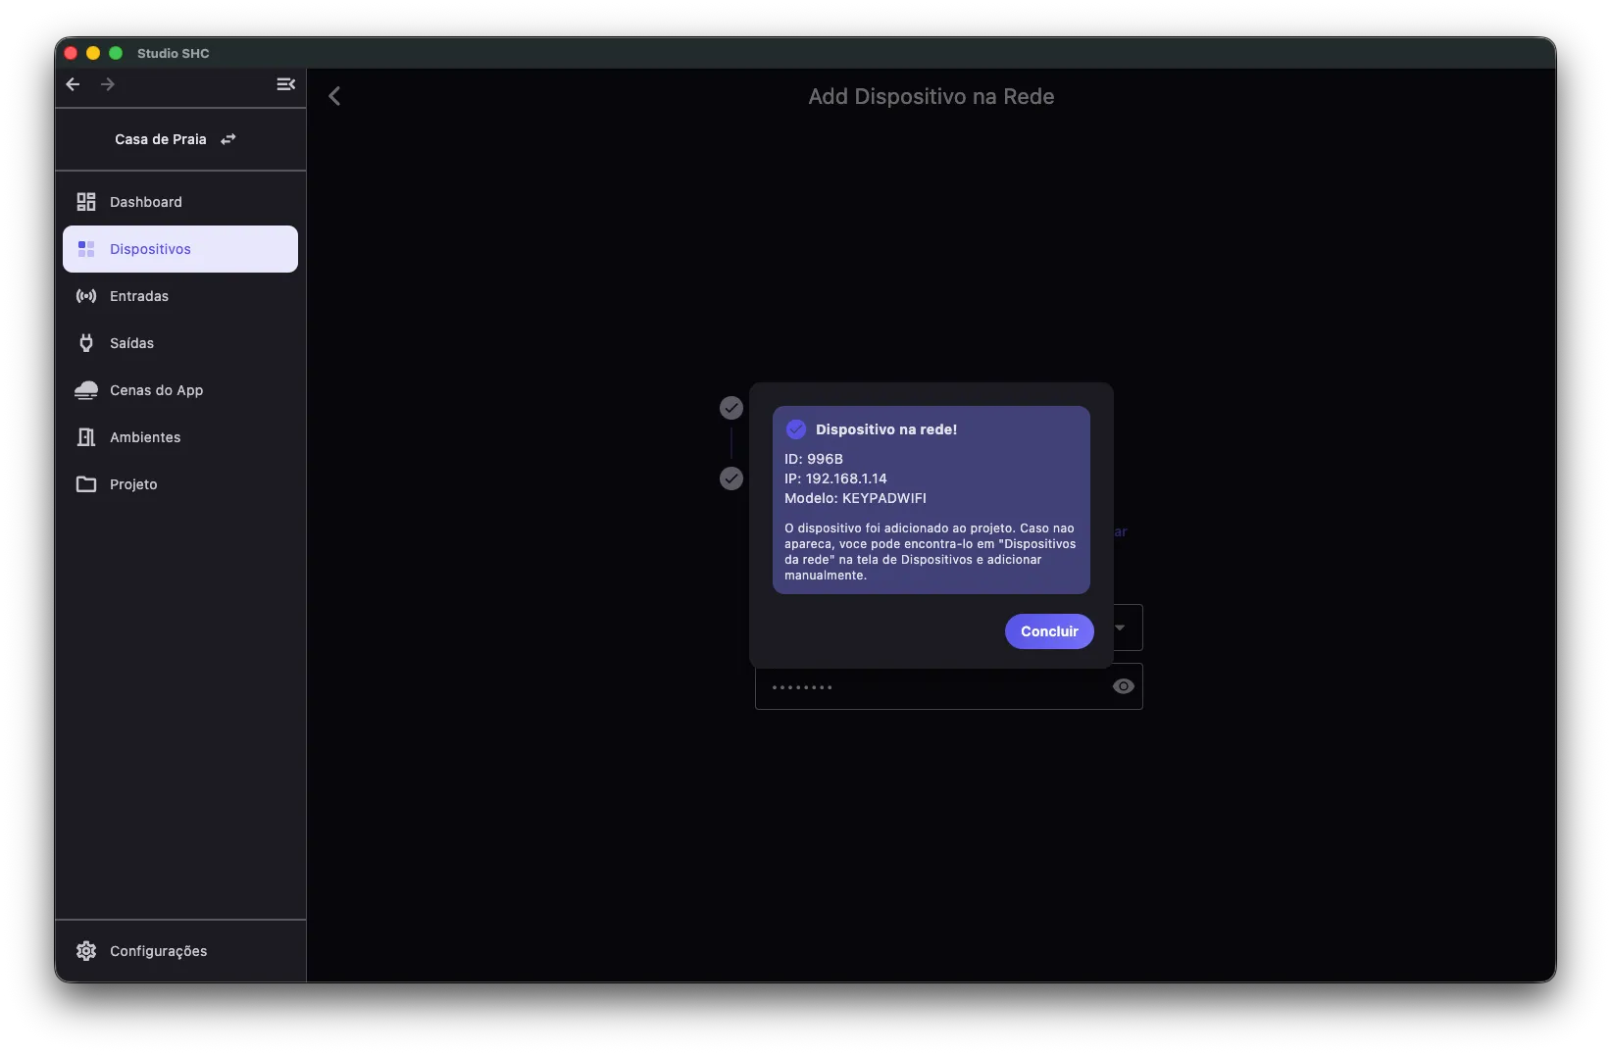Click the Configurações gear icon

pos(86,951)
